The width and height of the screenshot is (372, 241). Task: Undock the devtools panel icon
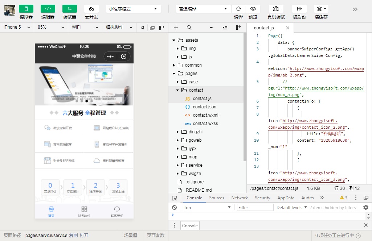click(x=366, y=198)
